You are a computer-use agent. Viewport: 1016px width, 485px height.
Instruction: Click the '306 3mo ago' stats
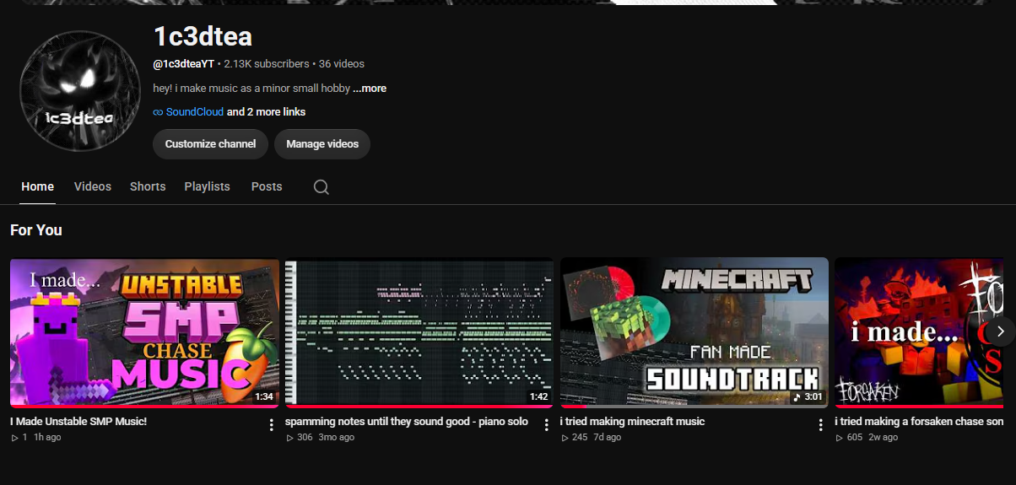[321, 438]
